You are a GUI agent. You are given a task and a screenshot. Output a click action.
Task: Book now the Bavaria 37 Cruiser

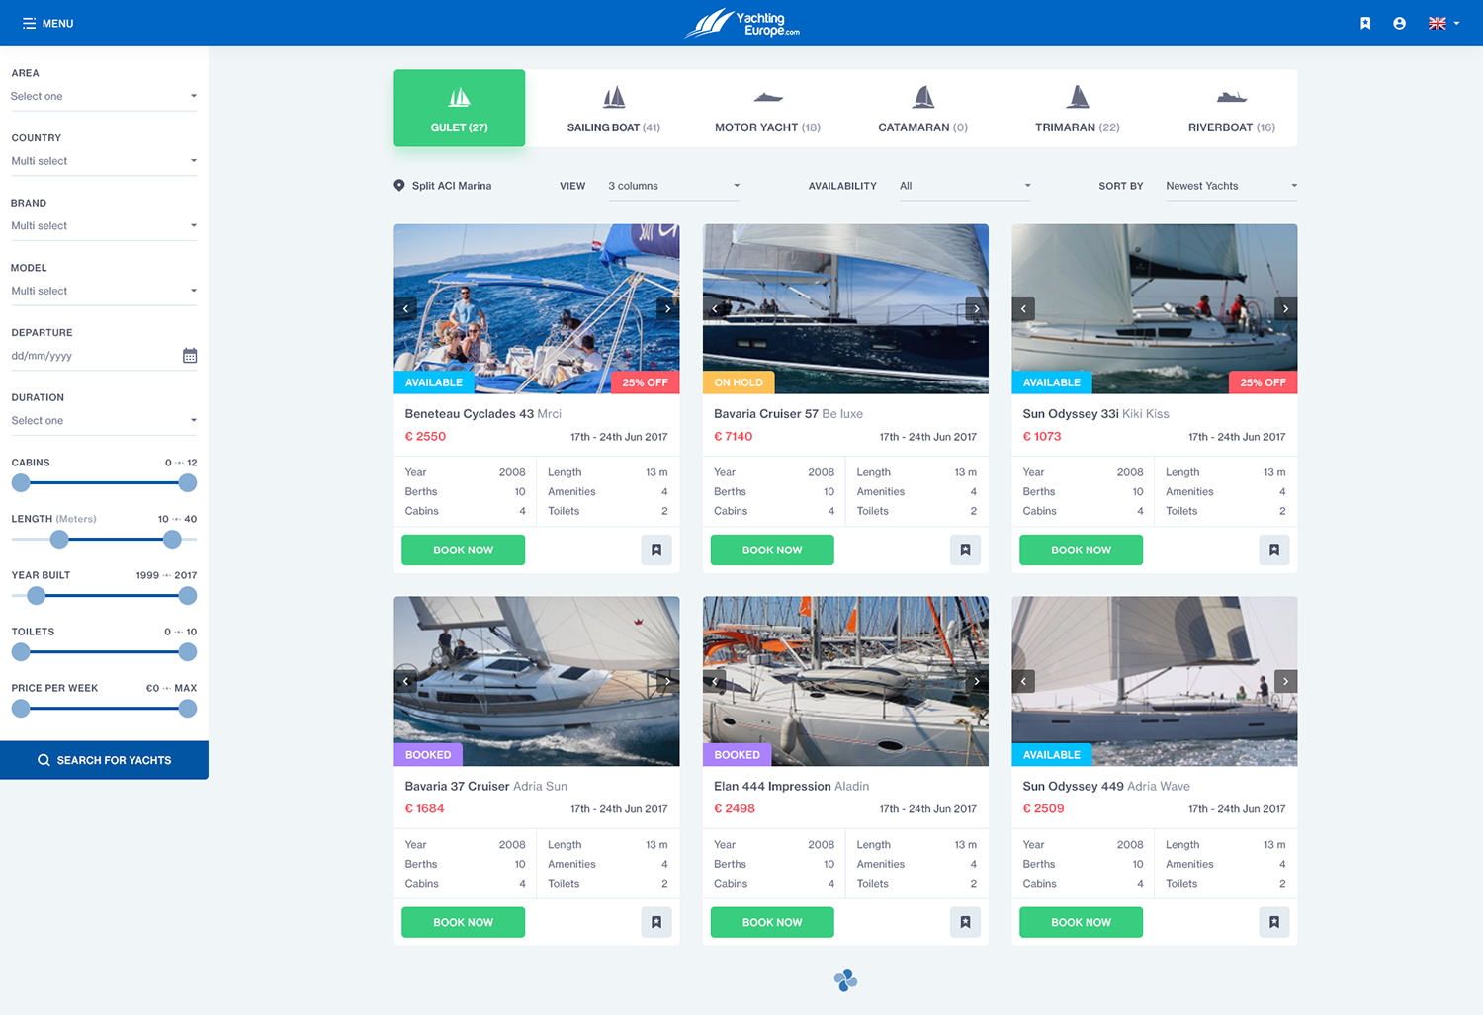[463, 922]
